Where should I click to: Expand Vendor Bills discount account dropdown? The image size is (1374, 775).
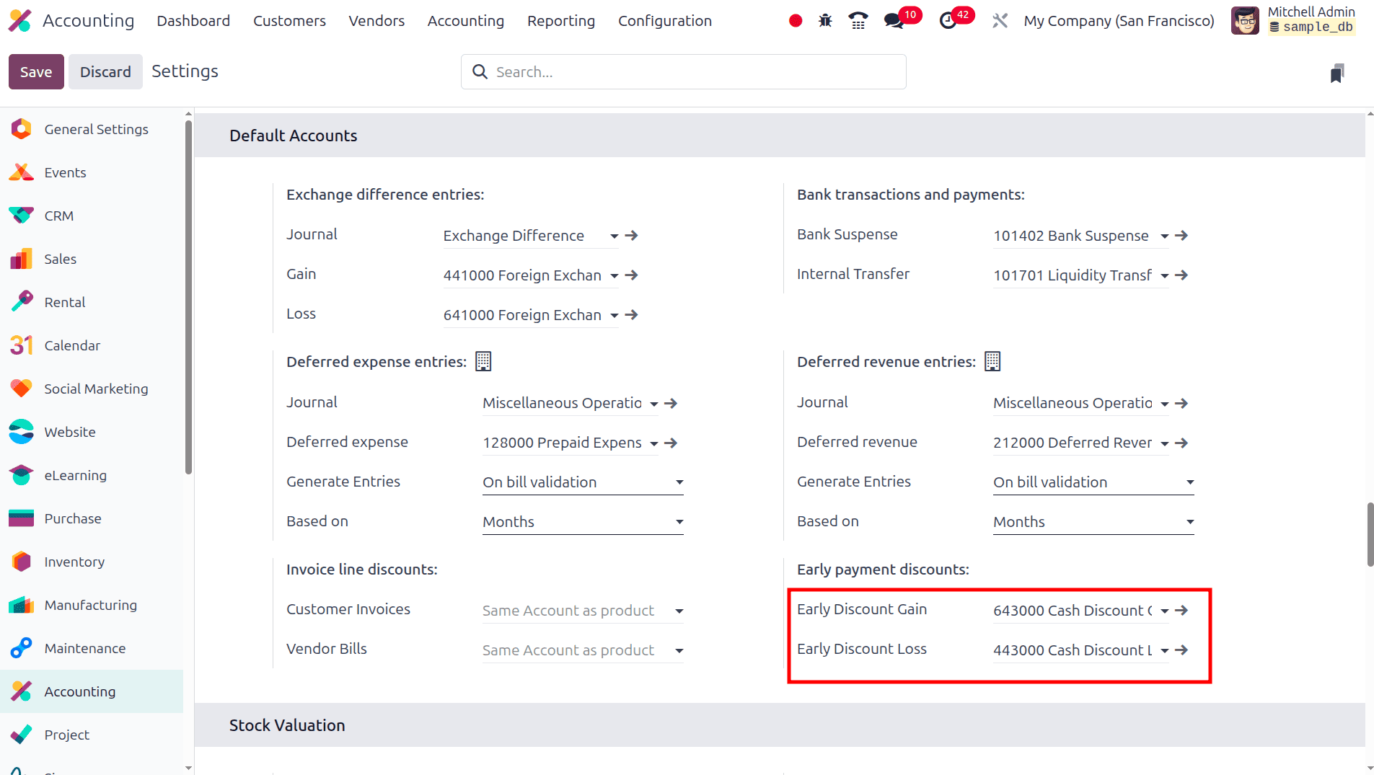[x=679, y=651]
